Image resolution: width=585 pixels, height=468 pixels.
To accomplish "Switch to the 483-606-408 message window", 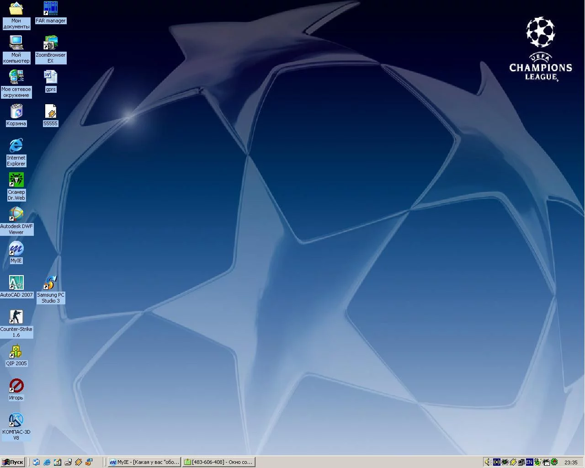I will (x=218, y=462).
